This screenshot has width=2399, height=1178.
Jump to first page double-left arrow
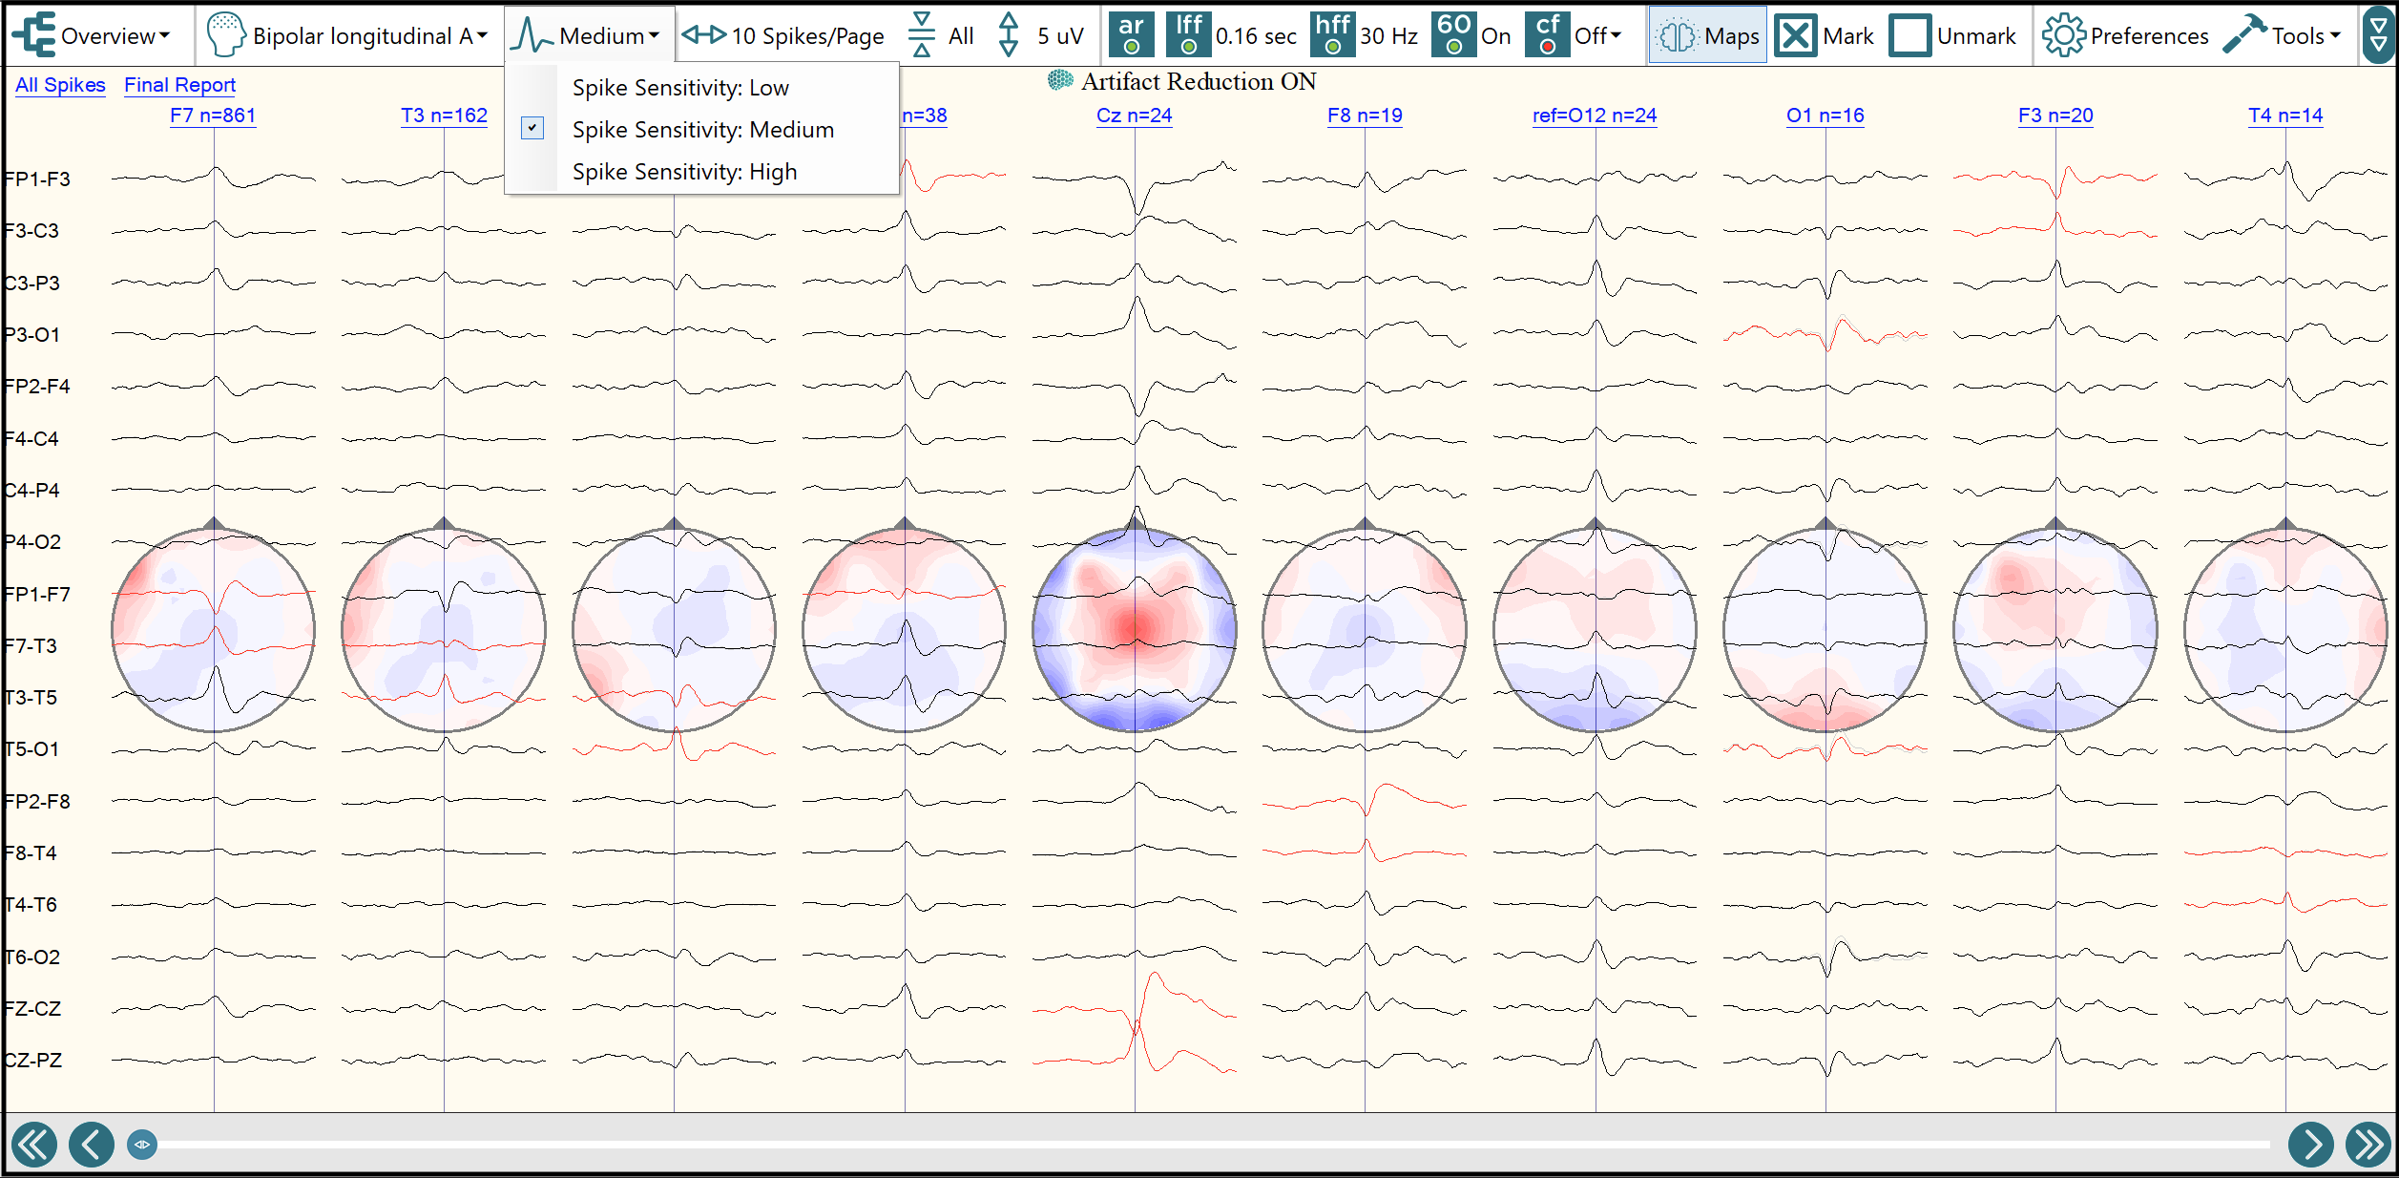(34, 1144)
